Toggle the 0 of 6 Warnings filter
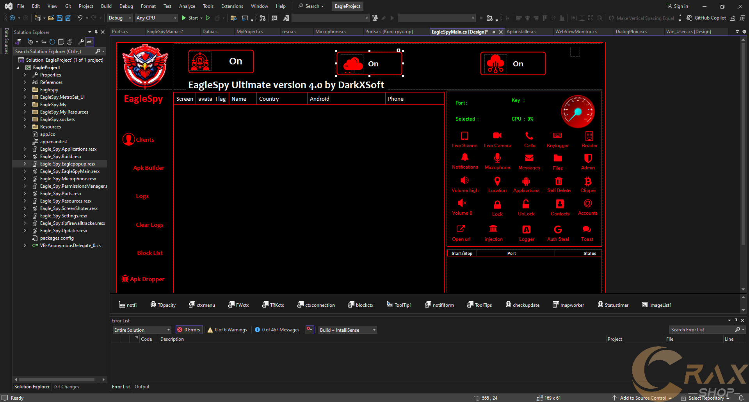This screenshot has height=402, width=749. click(x=227, y=330)
